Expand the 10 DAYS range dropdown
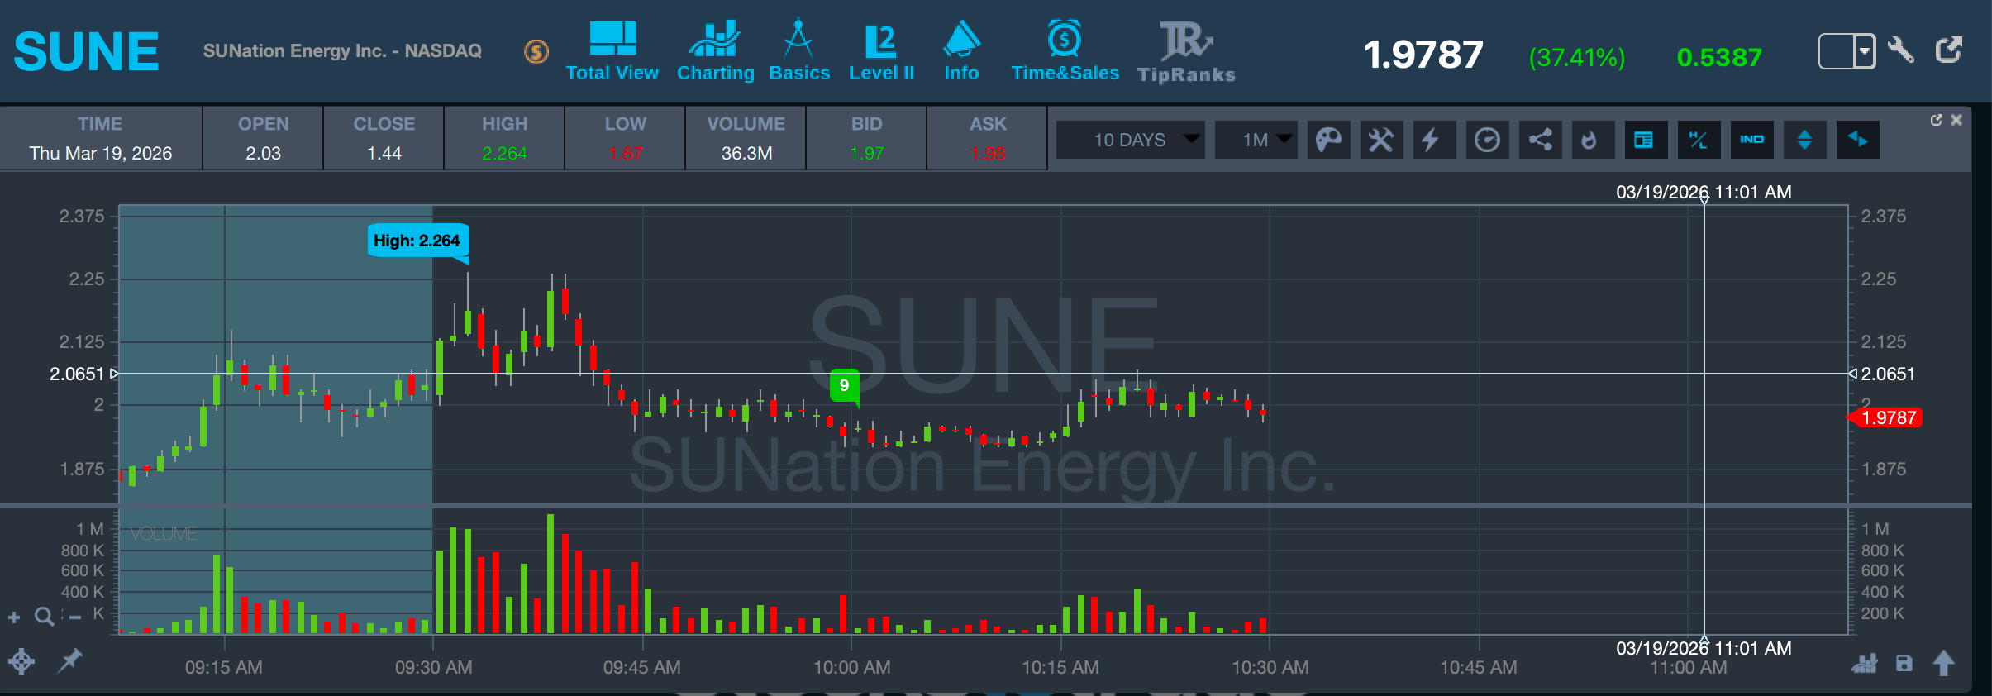1992x696 pixels. pyautogui.click(x=1131, y=140)
